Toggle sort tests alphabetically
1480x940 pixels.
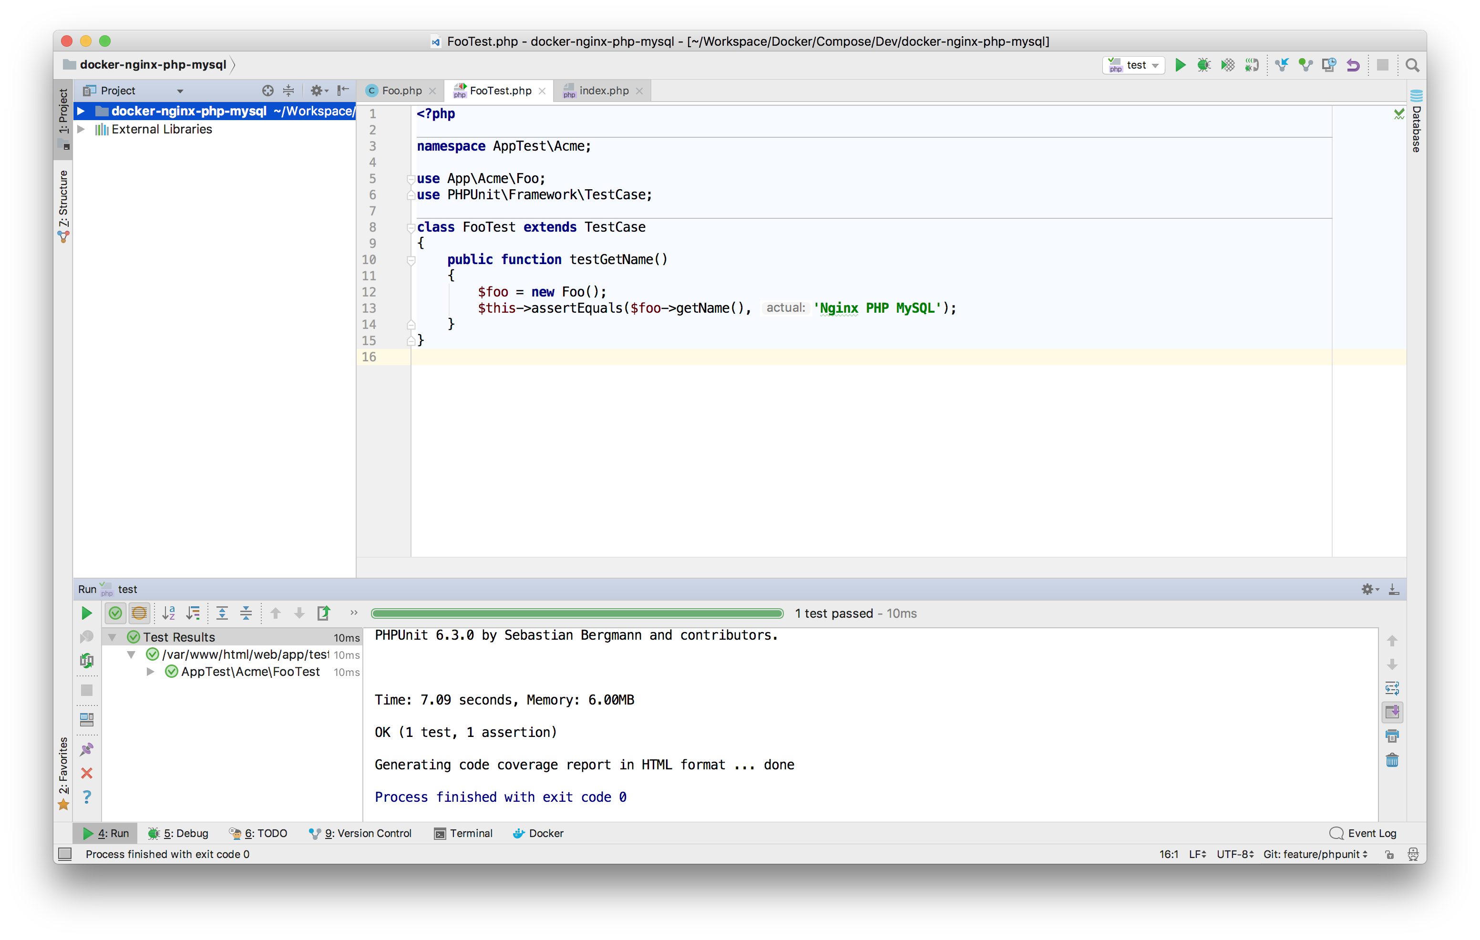point(169,613)
